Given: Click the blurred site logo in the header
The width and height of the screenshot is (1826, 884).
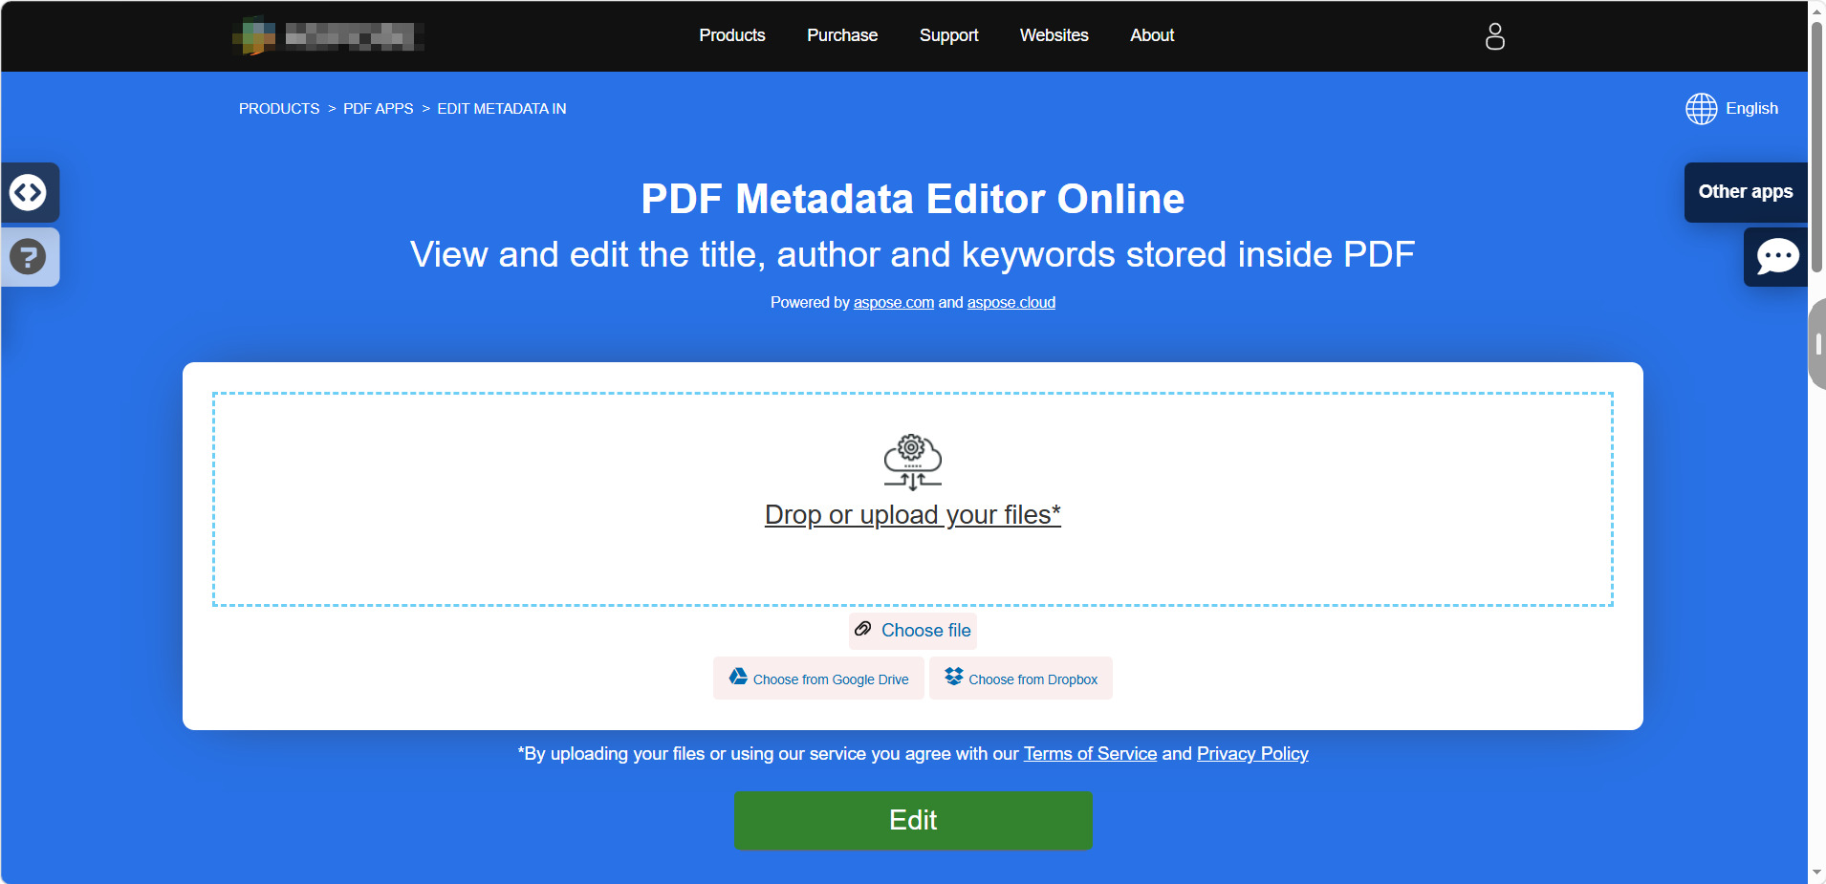Looking at the screenshot, I should 328,36.
